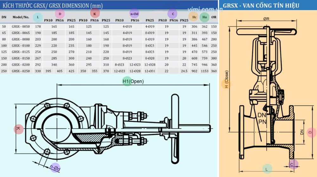This screenshot has width=317, height=177.
Task: Select the "GRSX - 0250" model cell
Action: pos(21,71)
